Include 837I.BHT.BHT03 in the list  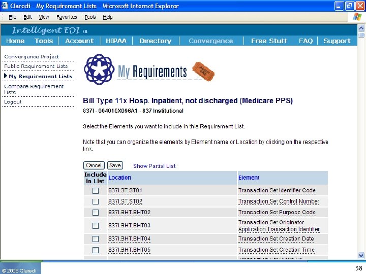point(96,225)
